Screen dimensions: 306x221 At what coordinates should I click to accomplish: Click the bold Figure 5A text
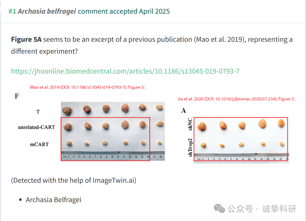[x=26, y=39]
